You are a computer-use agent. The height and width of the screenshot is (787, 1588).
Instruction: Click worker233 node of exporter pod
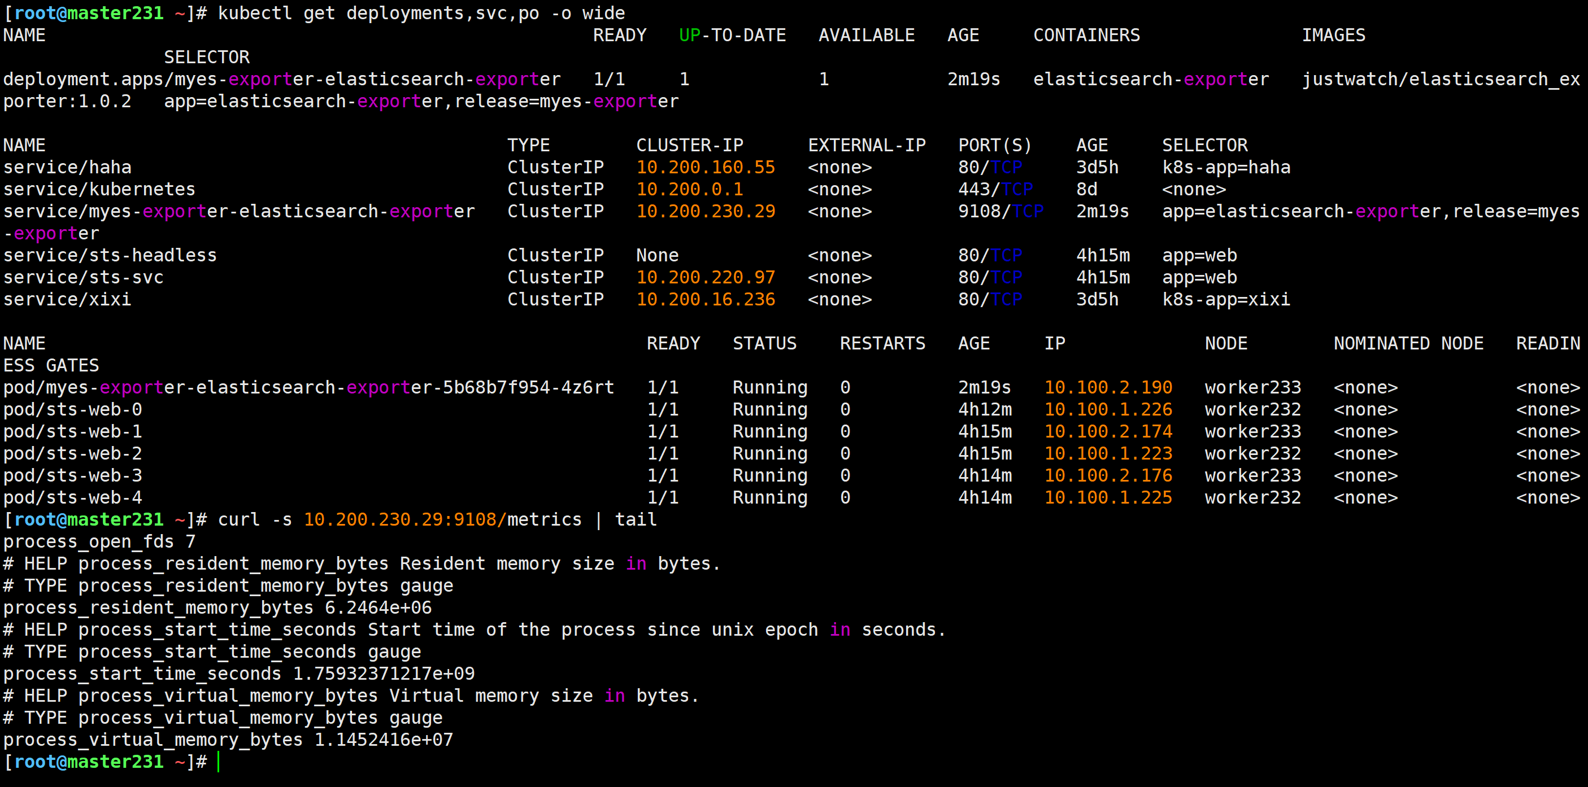(1252, 387)
